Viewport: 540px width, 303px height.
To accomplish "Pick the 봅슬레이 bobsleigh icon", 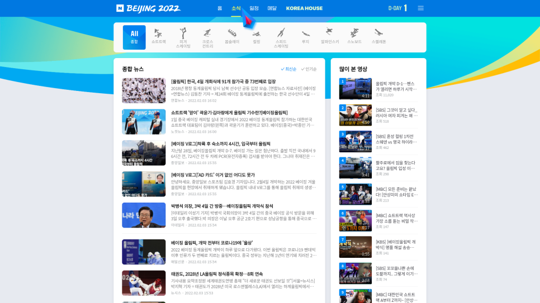I will coord(232,36).
